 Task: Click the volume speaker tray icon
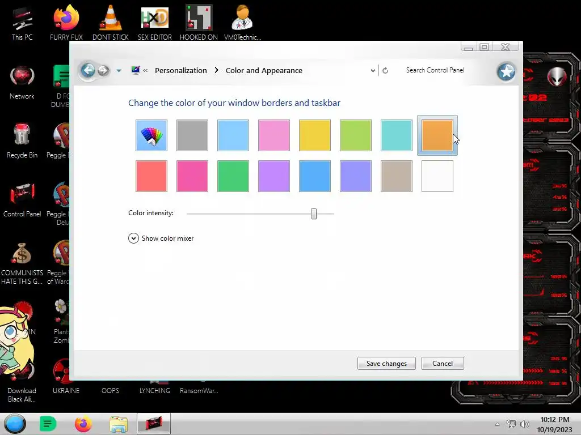tap(525, 424)
